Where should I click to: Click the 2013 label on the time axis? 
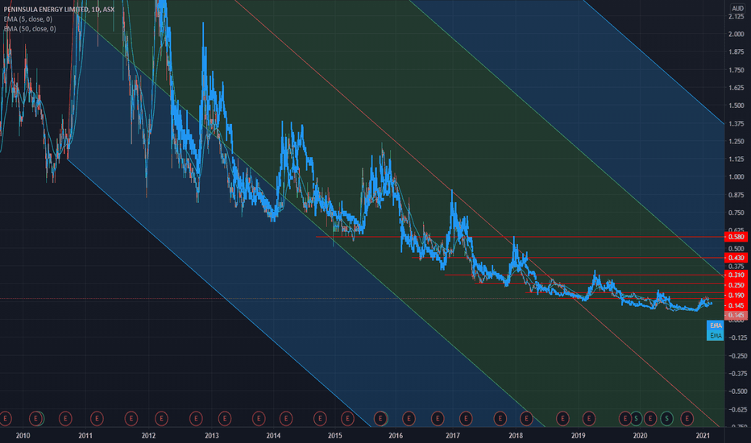(212, 435)
